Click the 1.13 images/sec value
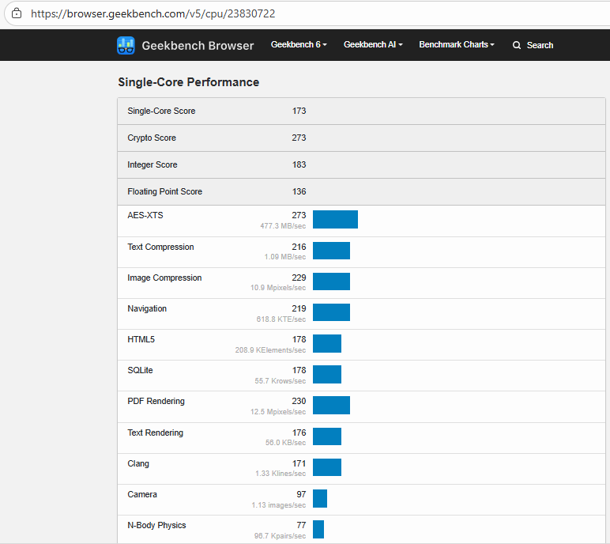The image size is (610, 544). [279, 505]
